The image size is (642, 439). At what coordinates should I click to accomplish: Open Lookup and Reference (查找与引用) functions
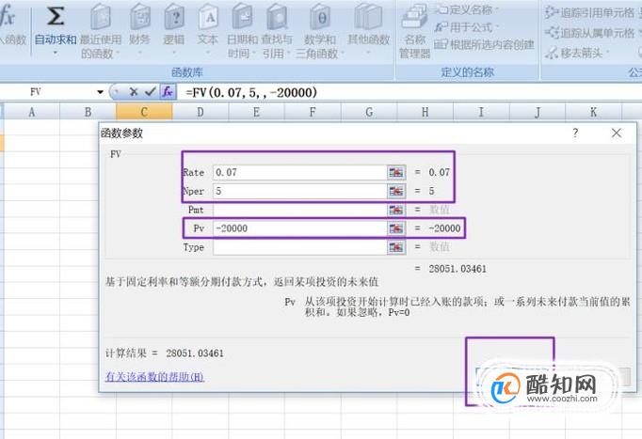coord(277,31)
